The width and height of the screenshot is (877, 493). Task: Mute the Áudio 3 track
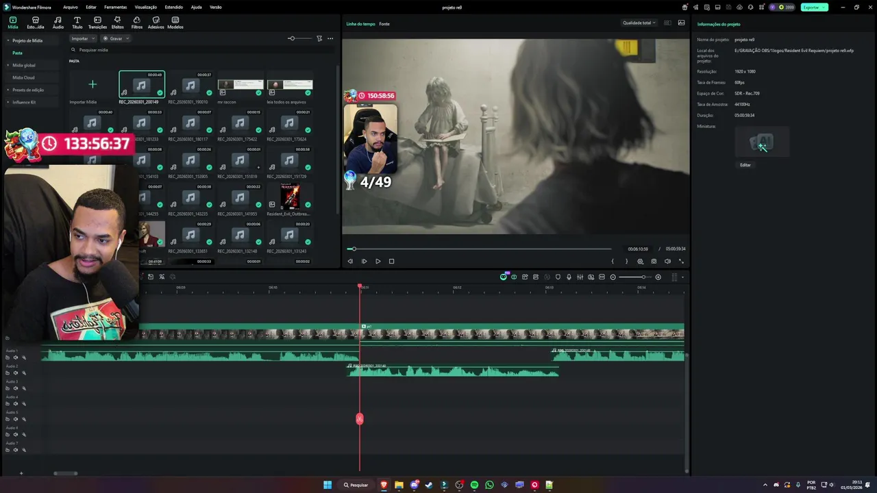[x=16, y=388]
